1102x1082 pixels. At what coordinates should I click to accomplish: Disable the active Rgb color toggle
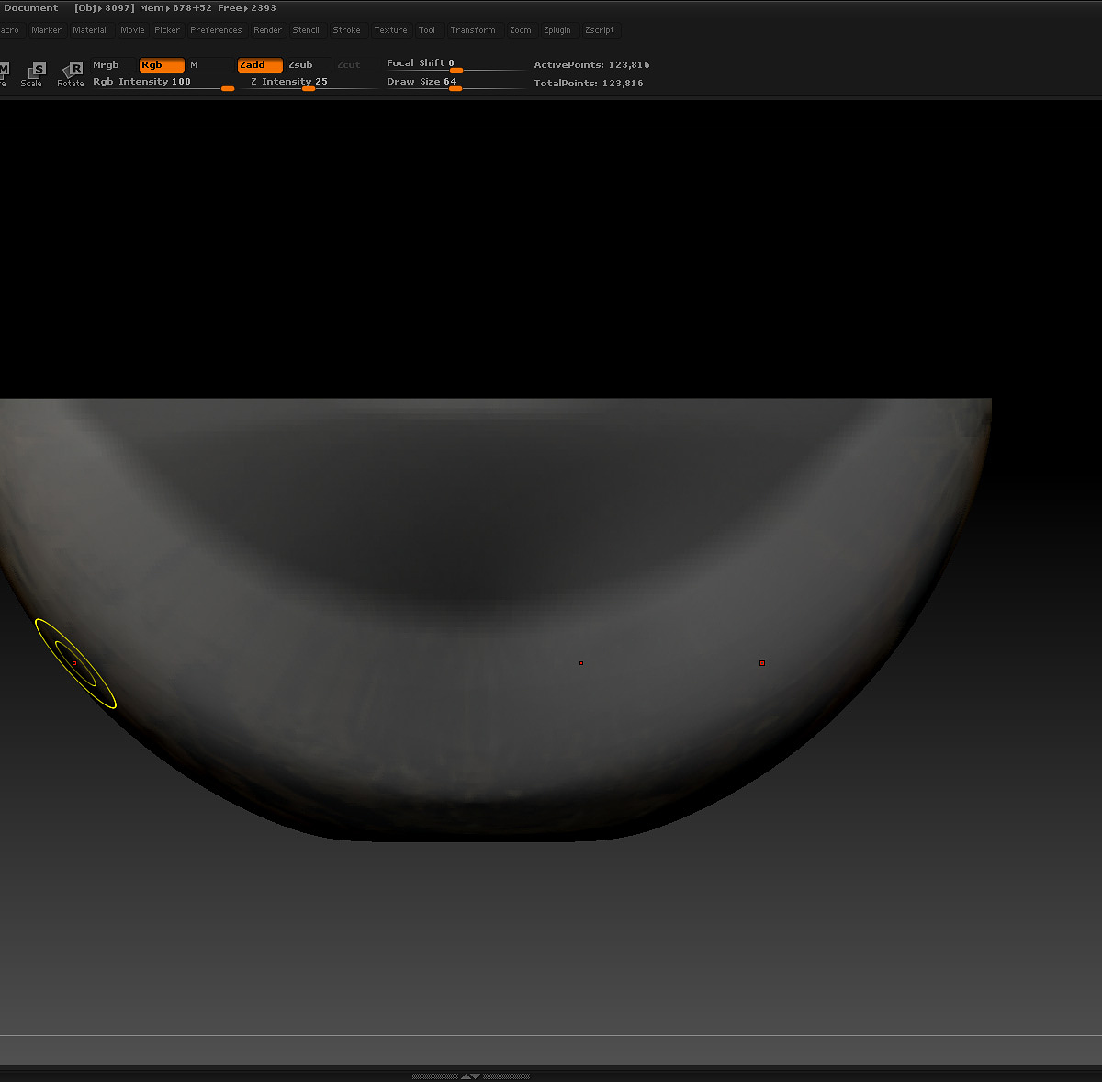161,65
